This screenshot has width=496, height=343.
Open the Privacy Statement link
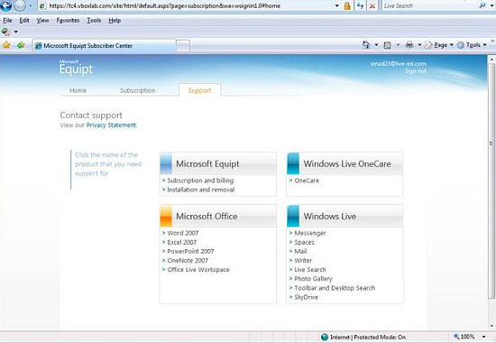click(x=111, y=125)
